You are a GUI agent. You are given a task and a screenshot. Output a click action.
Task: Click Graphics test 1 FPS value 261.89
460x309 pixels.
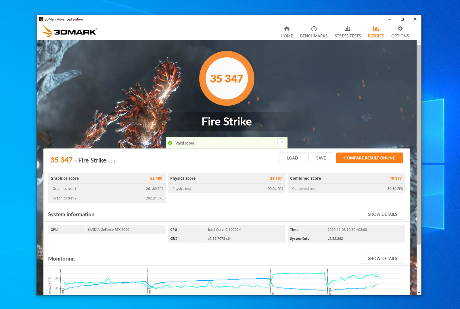coord(155,189)
